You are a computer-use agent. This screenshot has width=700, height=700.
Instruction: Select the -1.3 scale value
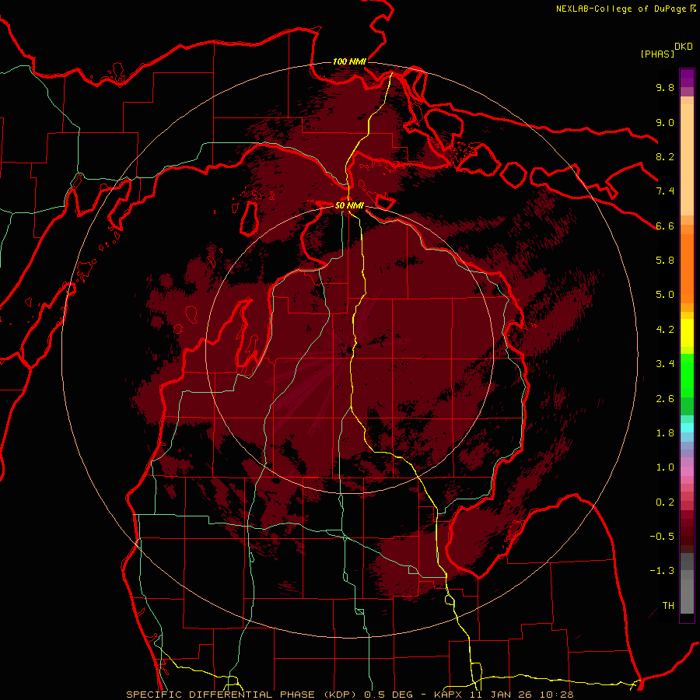[x=662, y=571]
